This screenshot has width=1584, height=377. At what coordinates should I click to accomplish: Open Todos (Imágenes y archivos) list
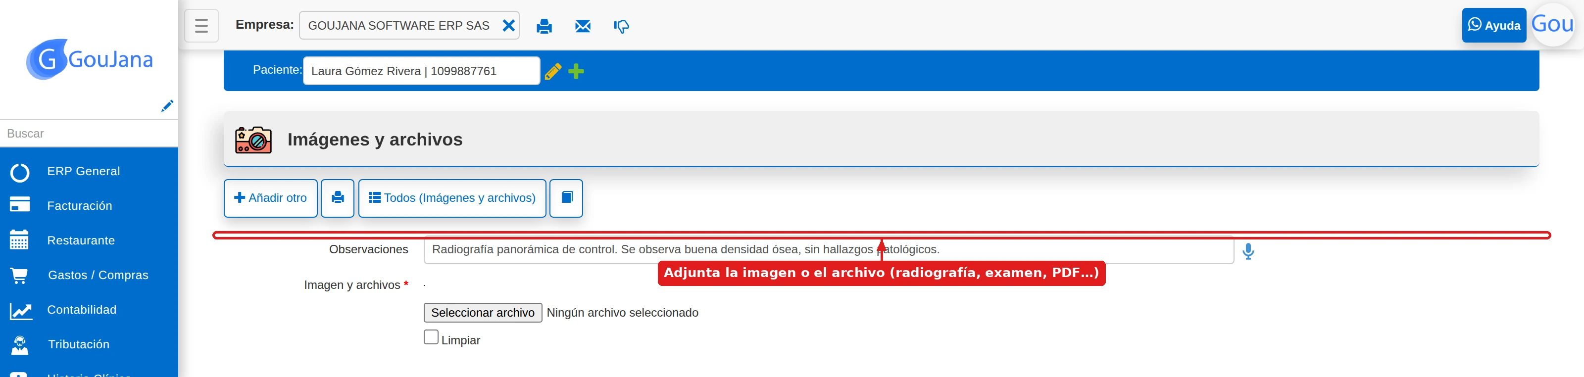click(452, 198)
